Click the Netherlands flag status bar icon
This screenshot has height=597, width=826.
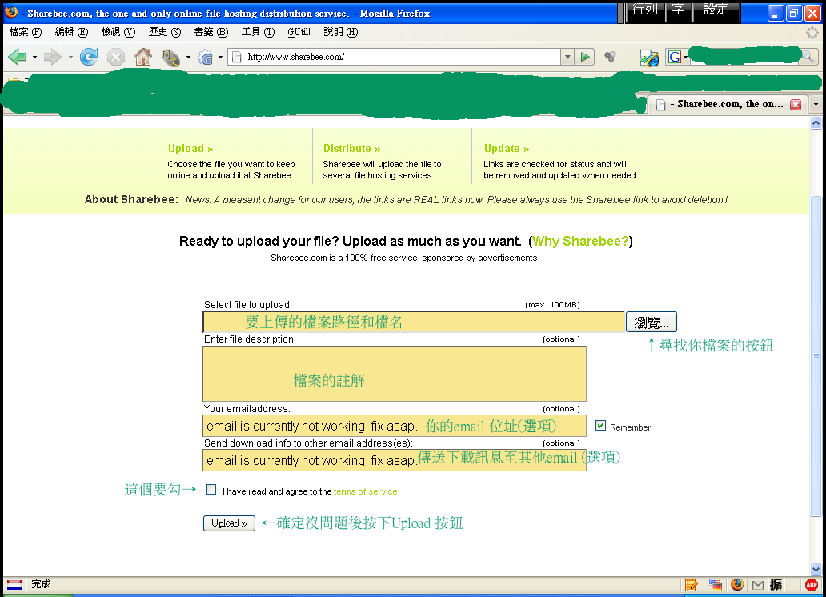pyautogui.click(x=14, y=584)
